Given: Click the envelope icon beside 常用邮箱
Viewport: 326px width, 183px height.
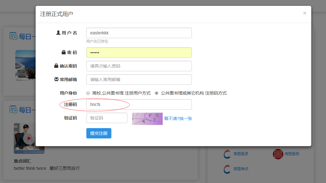Looking at the screenshot, I should tap(56, 79).
